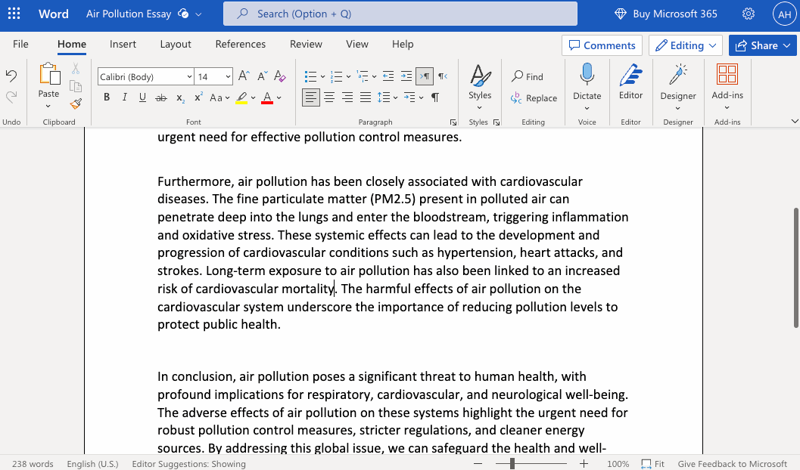800x470 pixels.
Task: Toggle Strikethrough formatting
Action: tap(160, 97)
